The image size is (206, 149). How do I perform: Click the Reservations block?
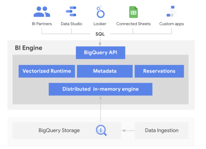point(159,71)
